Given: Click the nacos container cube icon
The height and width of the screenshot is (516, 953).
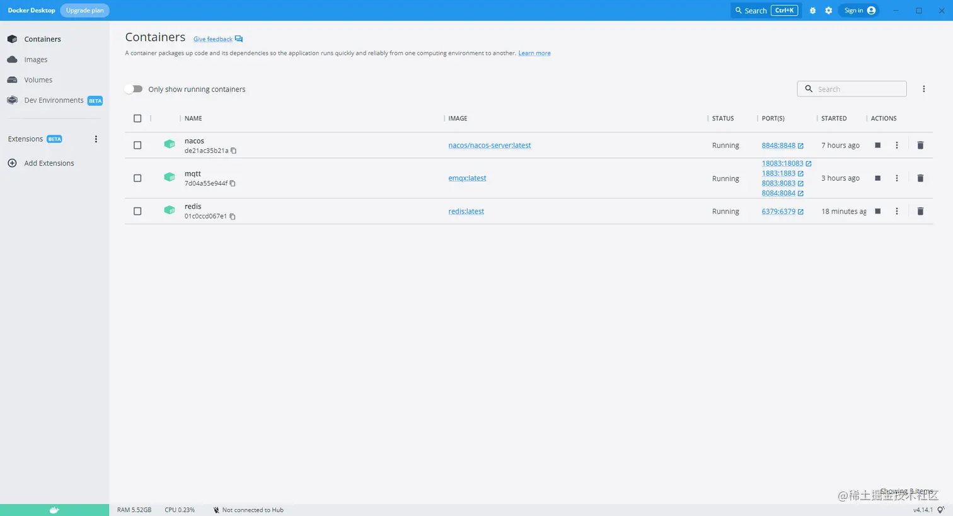Looking at the screenshot, I should [170, 144].
